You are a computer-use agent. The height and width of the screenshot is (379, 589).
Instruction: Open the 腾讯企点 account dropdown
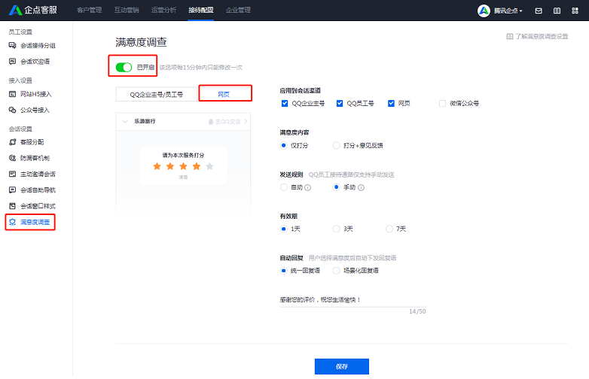point(508,11)
